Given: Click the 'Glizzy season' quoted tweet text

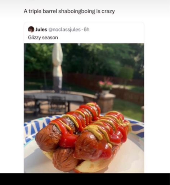Looking at the screenshot, I should (x=43, y=38).
